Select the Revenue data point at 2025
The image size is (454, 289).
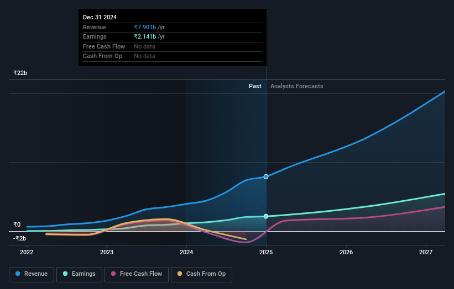click(266, 176)
